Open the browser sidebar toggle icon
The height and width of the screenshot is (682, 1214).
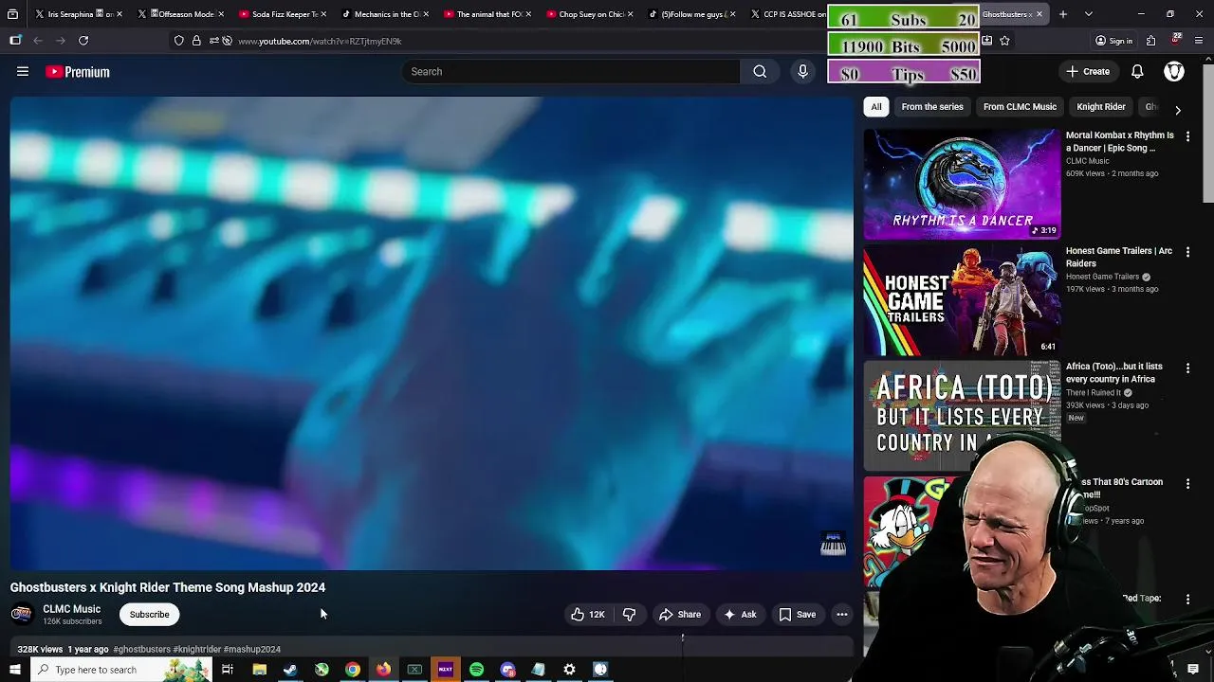15,41
